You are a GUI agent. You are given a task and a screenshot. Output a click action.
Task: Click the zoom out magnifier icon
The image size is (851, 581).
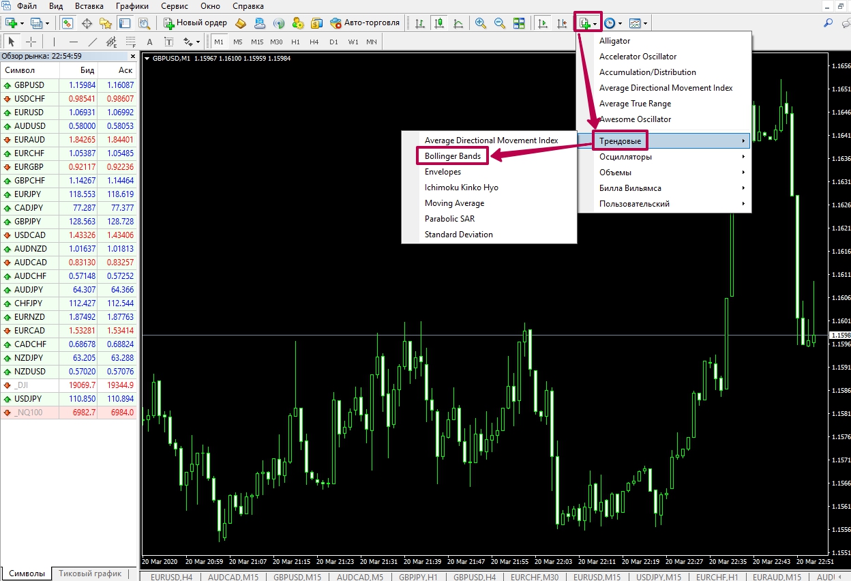(x=499, y=23)
